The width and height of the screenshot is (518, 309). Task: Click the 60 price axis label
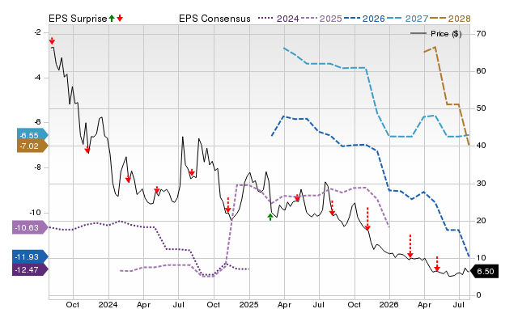(x=481, y=71)
